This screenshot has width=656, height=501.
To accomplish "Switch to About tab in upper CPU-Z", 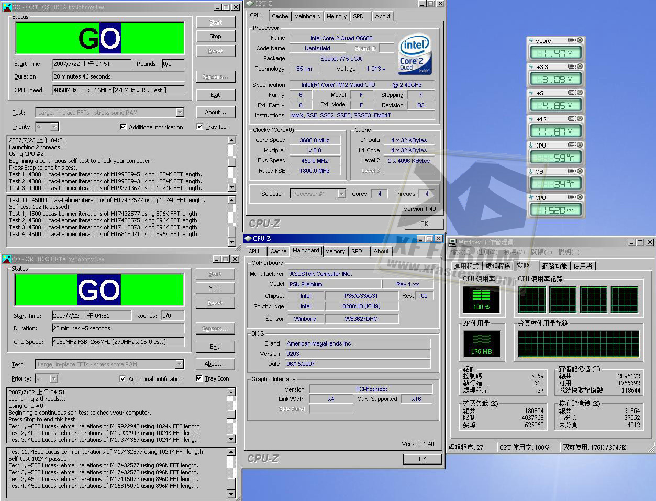I will point(383,16).
